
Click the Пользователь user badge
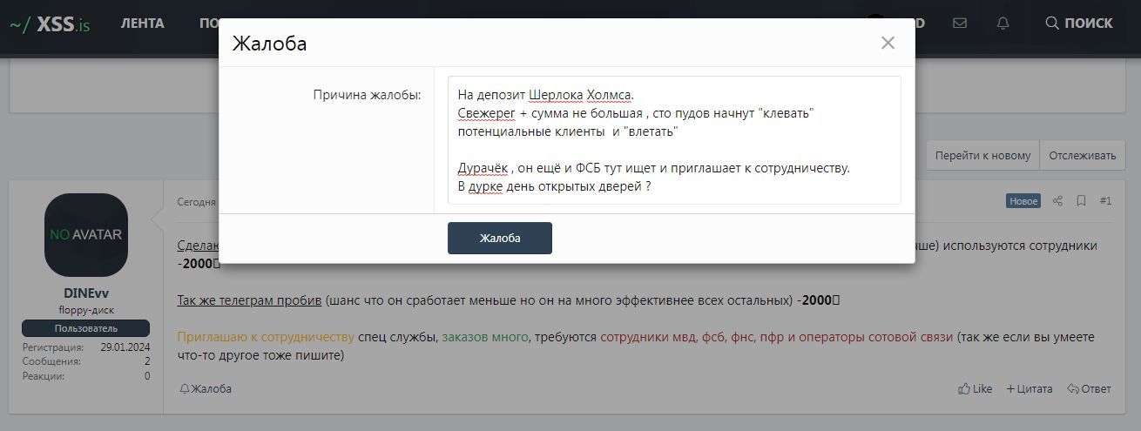pos(86,328)
